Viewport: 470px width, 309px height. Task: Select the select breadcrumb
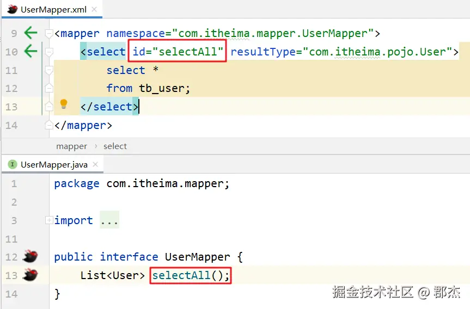pyautogui.click(x=115, y=146)
